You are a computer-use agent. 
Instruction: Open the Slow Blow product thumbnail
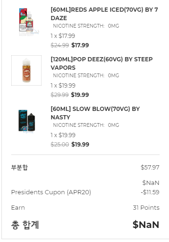(26, 120)
